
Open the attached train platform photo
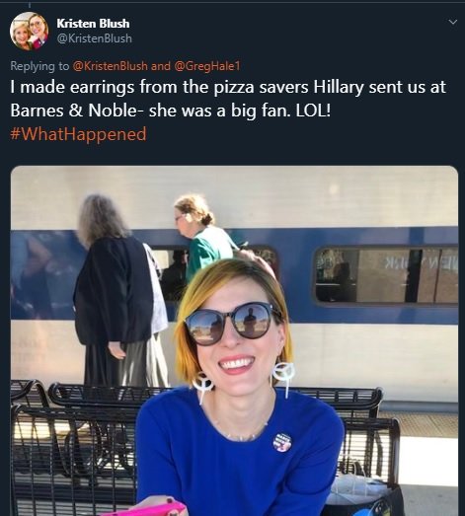coord(235,340)
